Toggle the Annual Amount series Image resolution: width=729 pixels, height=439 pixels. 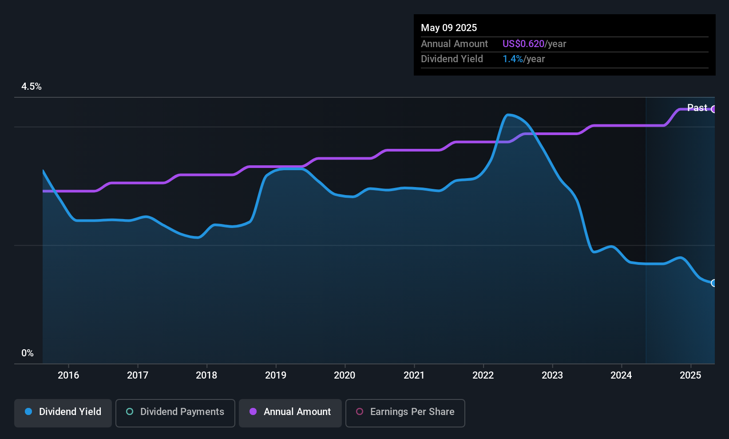coord(290,413)
